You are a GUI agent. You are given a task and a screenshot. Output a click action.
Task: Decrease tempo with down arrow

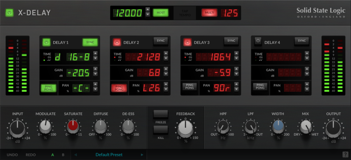click(148, 15)
